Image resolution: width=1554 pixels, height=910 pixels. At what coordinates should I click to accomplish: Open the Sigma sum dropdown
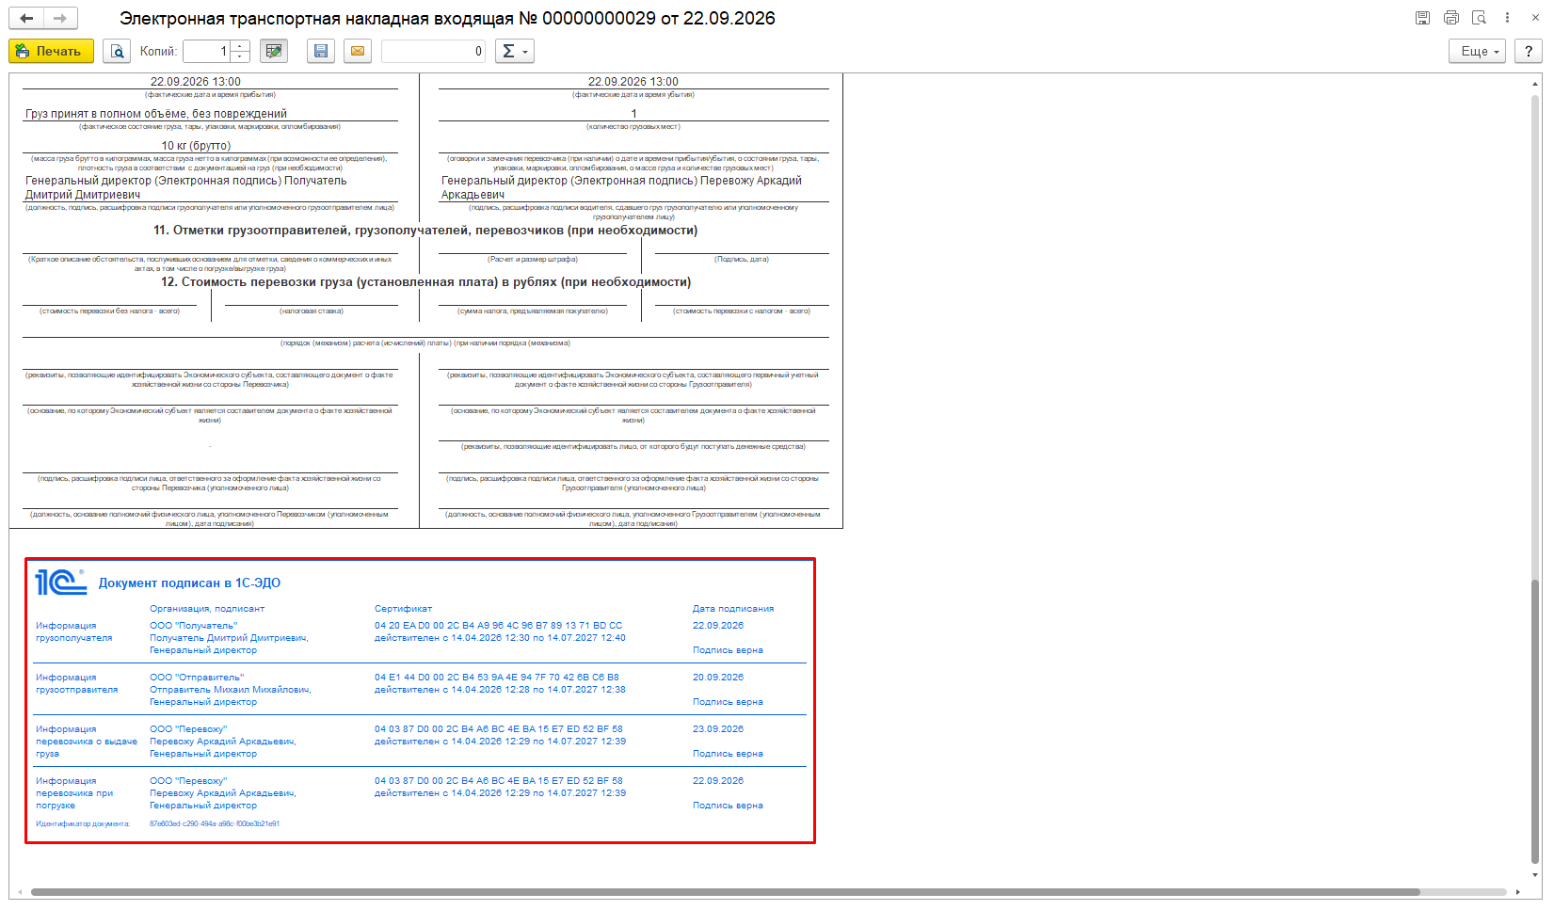(514, 51)
